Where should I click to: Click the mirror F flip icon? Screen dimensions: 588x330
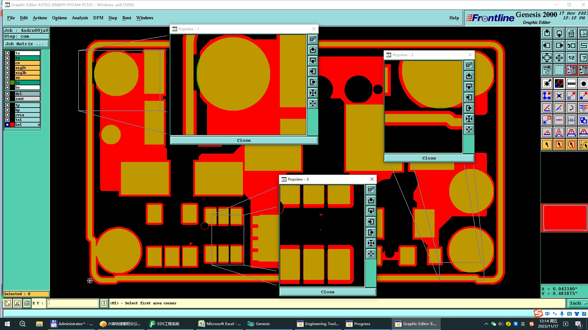coord(583,108)
